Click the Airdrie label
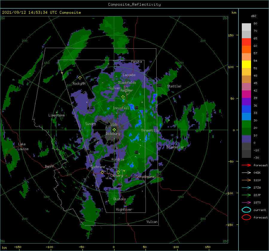This screenshot has width=269, height=251. [x=118, y=159]
